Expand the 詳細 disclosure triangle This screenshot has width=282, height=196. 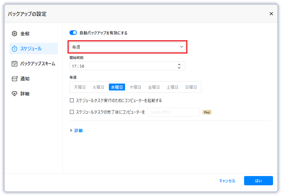point(71,130)
